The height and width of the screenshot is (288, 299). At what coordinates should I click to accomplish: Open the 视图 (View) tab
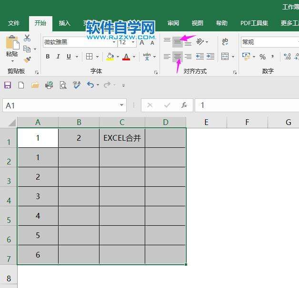coord(197,23)
